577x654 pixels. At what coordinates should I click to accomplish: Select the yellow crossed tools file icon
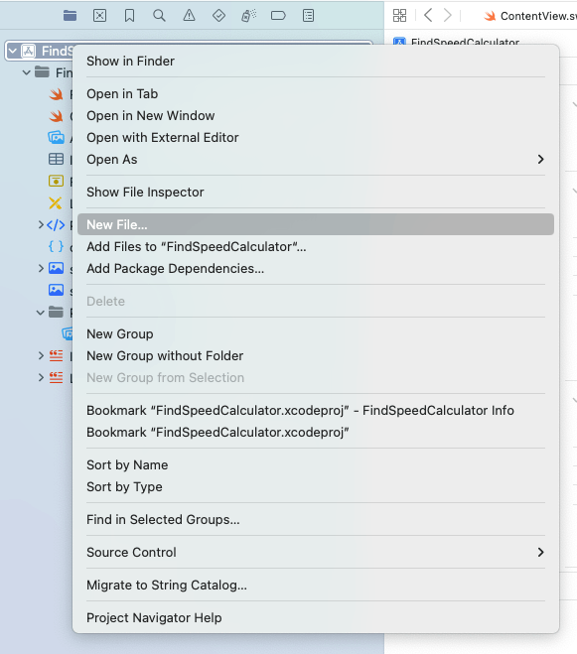tap(55, 203)
